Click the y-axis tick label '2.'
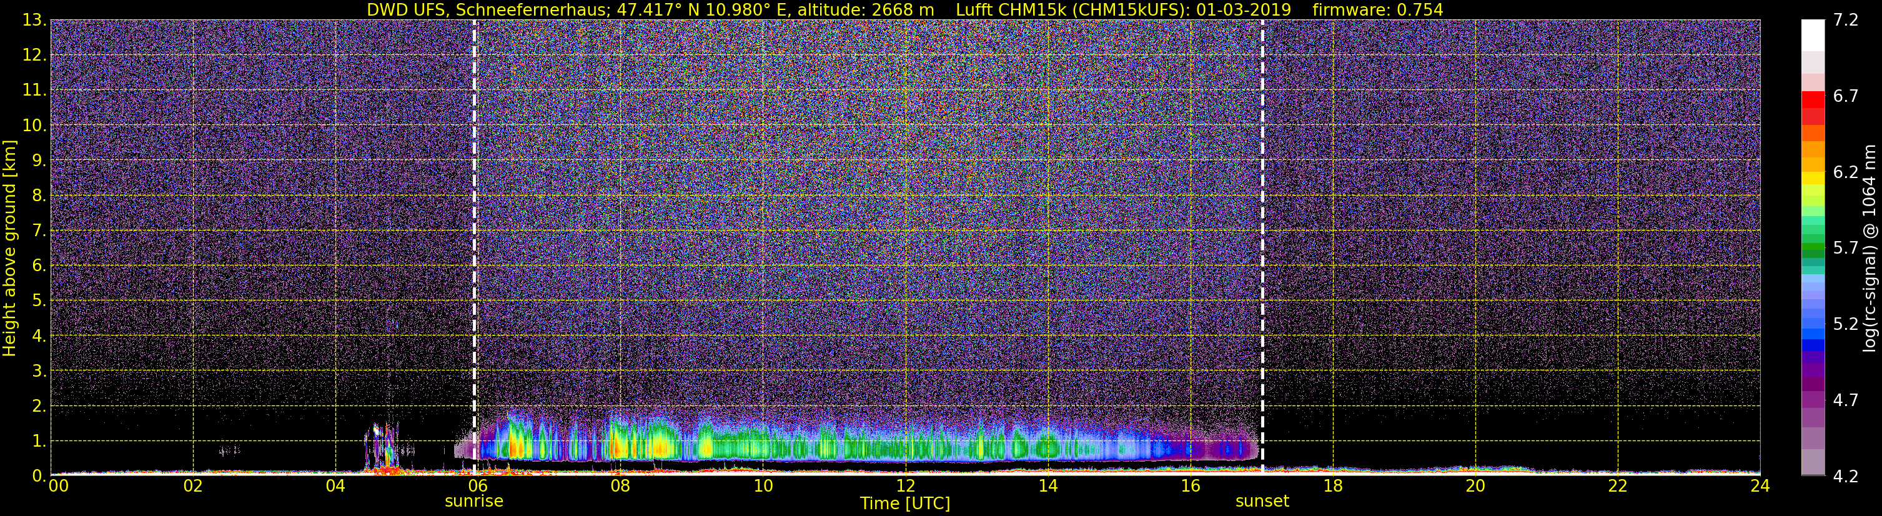The width and height of the screenshot is (1882, 516). (x=39, y=407)
